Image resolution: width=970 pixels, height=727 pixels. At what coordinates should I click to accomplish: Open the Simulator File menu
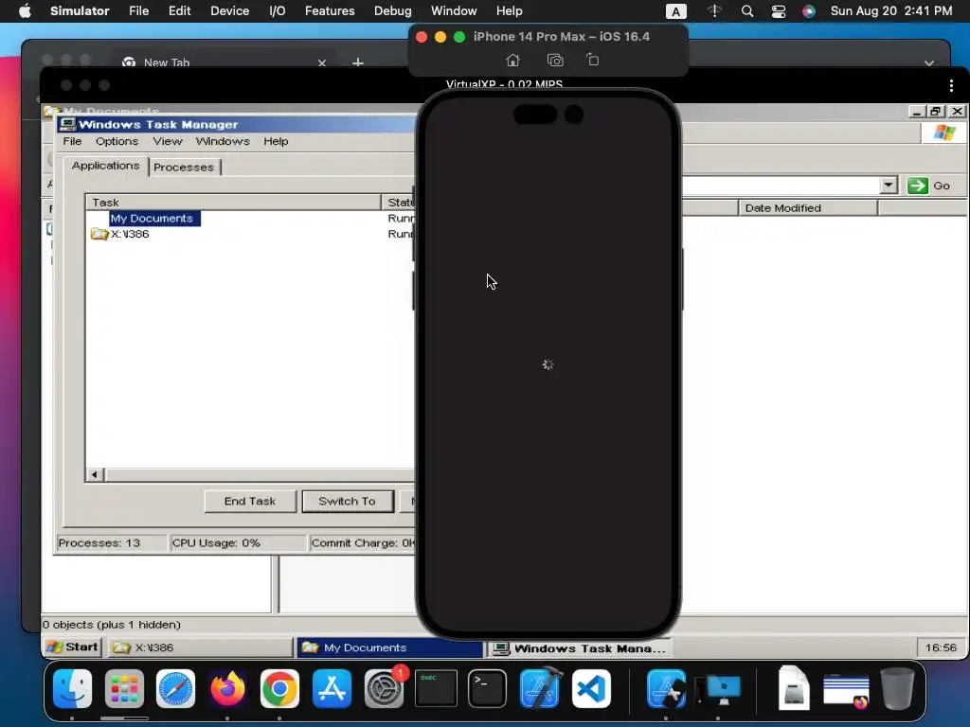point(138,11)
